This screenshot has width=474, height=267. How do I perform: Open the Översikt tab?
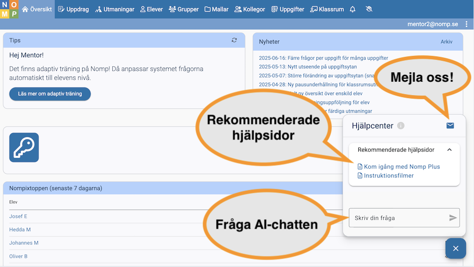tap(37, 9)
